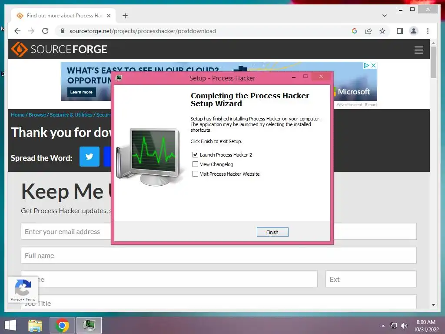The width and height of the screenshot is (445, 334).
Task: Click Chrome taskbar icon
Action: point(62,325)
